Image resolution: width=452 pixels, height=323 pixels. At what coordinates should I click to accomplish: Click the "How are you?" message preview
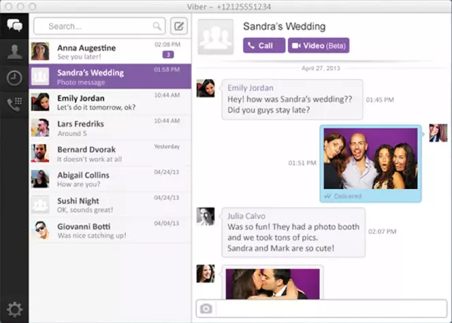[x=79, y=184]
